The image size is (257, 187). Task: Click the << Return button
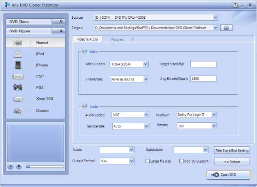click(232, 162)
